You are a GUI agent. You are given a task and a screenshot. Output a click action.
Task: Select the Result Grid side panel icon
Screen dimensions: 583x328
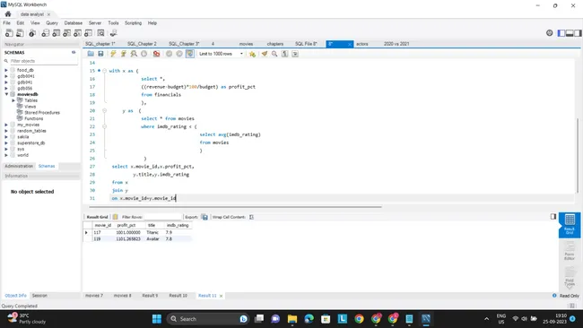tap(570, 224)
